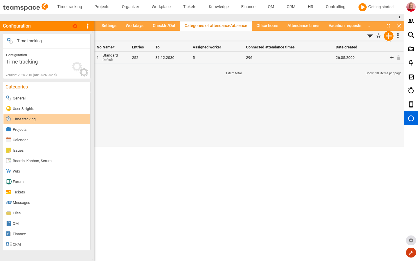
Task: Open the tasks checklist icon in right sidebar
Action: [x=411, y=77]
